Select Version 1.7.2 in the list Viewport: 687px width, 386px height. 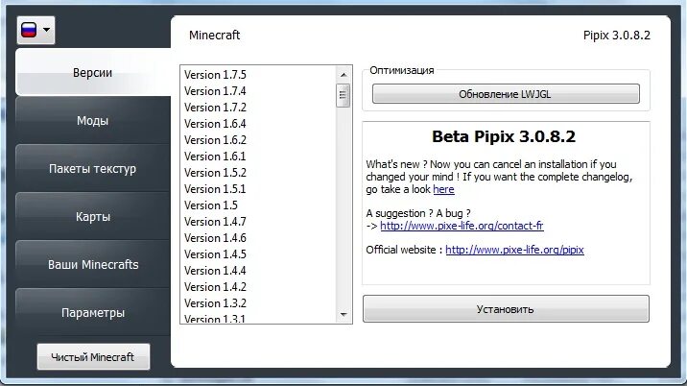tap(258, 107)
